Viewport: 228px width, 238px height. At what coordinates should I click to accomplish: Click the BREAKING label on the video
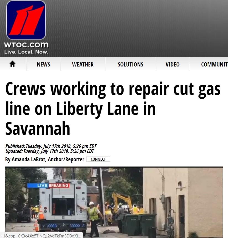coord(59,185)
